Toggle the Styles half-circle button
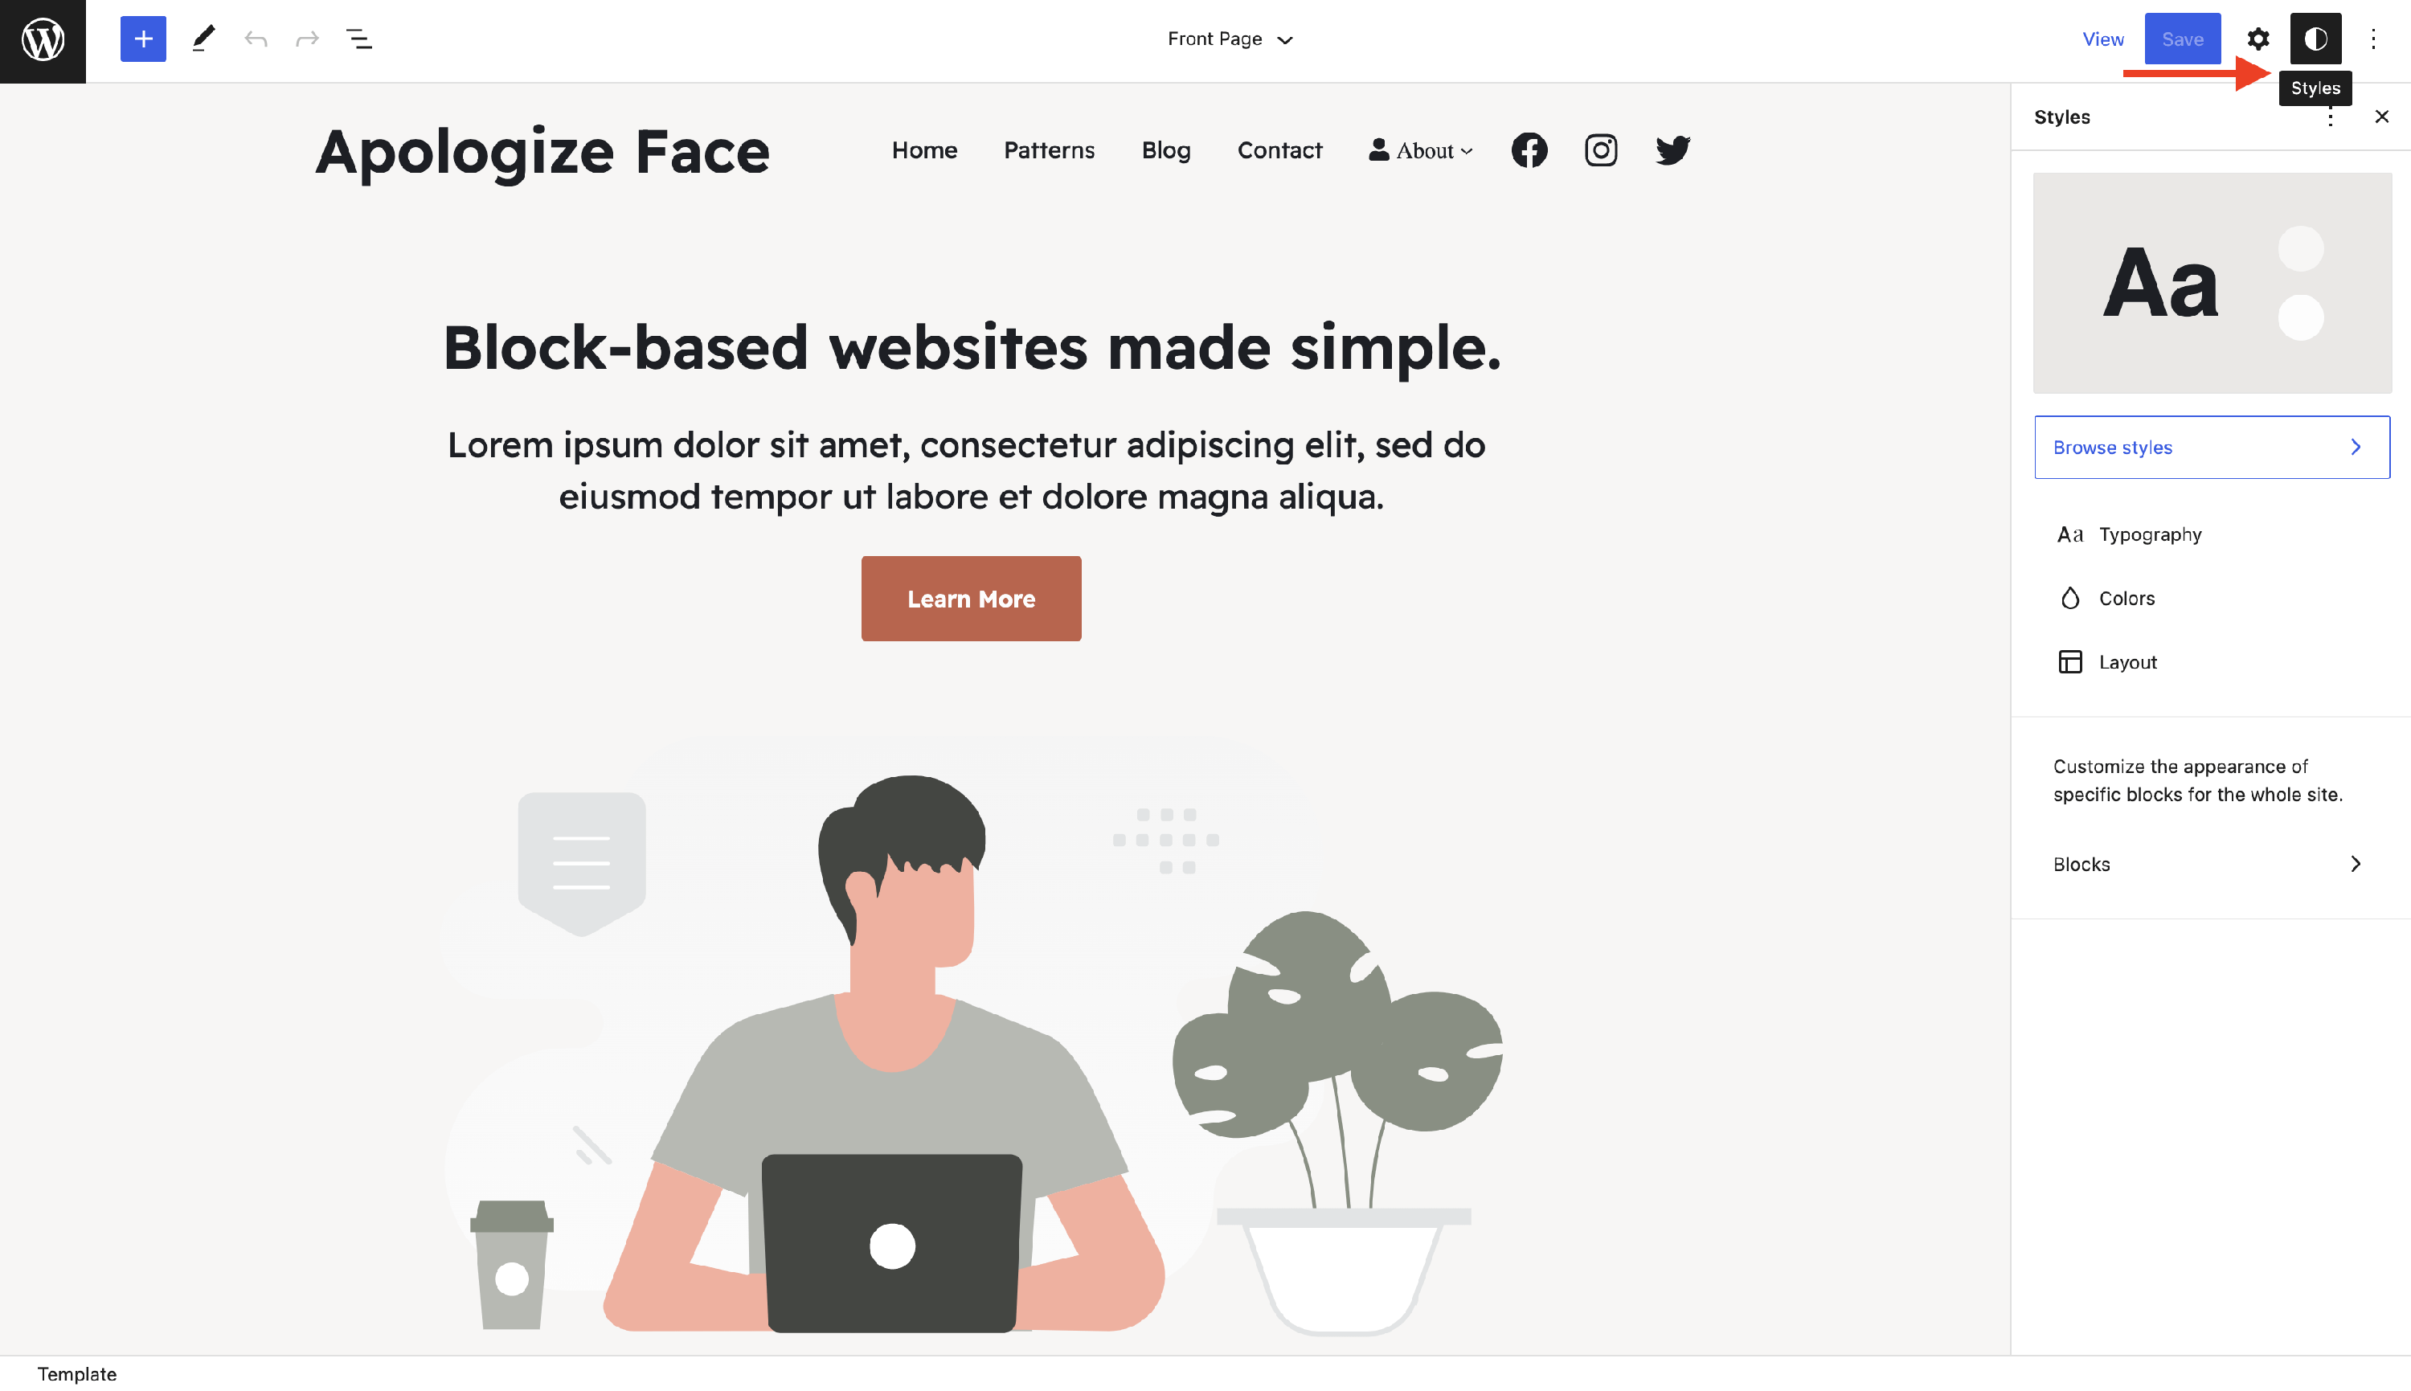The image size is (2411, 1391). pos(2315,39)
